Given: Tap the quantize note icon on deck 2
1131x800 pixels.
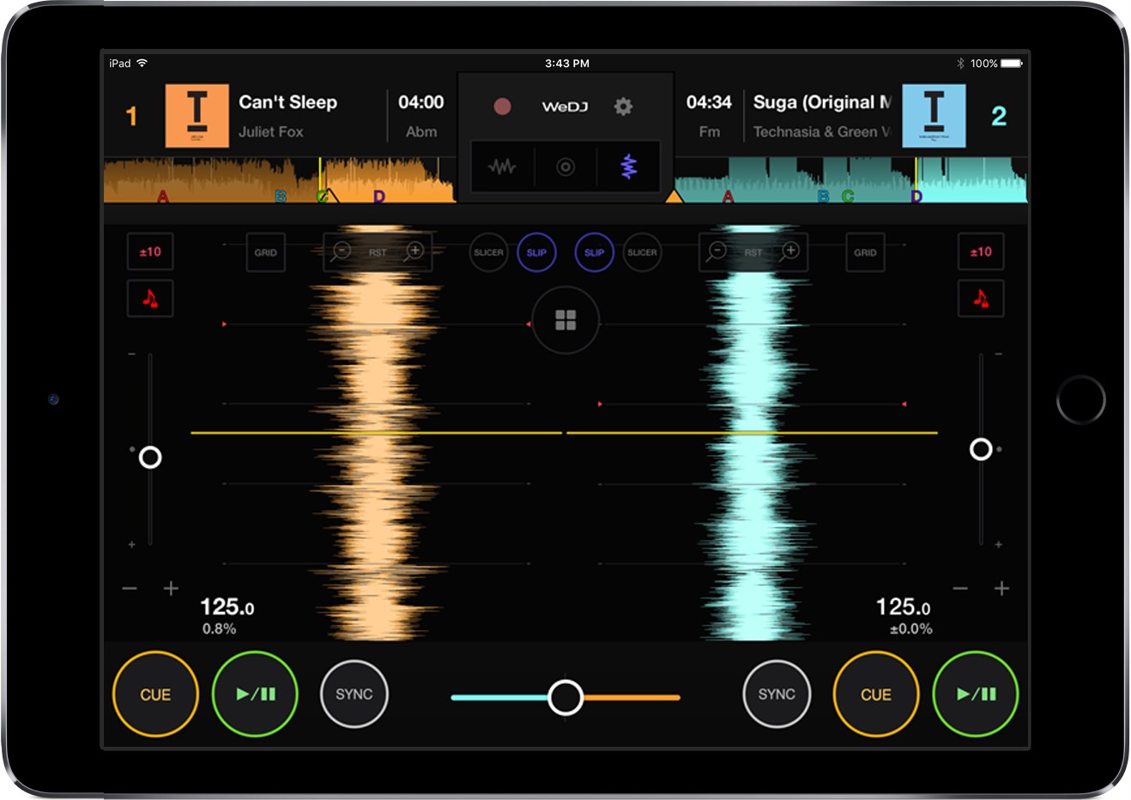Looking at the screenshot, I should (981, 299).
